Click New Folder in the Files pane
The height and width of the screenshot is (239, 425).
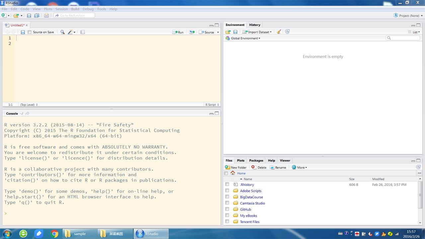[236, 167]
